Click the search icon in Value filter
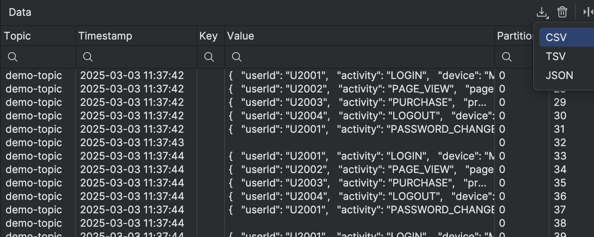 (237, 57)
